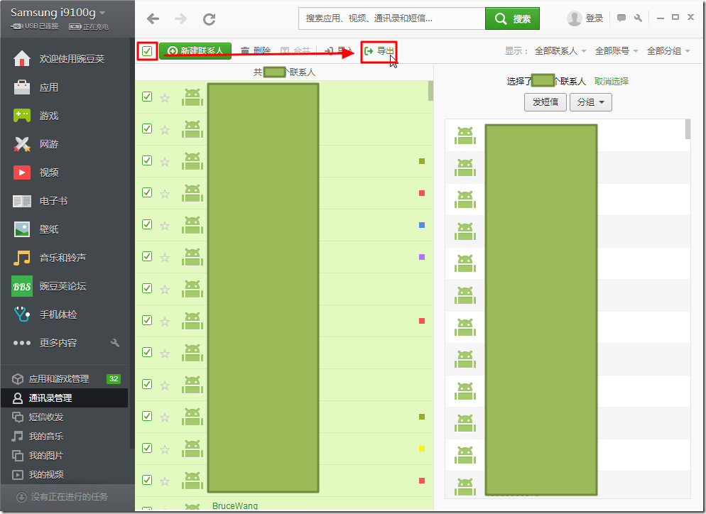Open the chat bubble feedback icon
Screen dimensions: 706x514
click(621, 18)
